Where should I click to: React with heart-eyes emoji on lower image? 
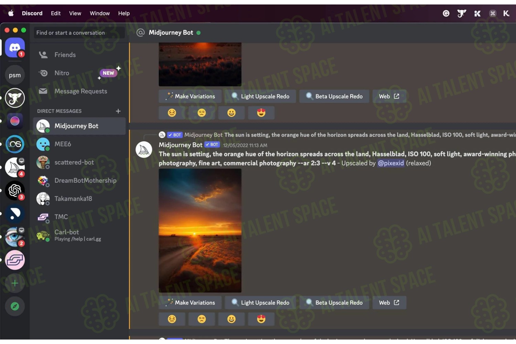(x=261, y=319)
